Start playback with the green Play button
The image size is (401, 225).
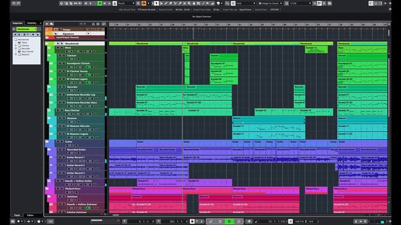click(x=229, y=221)
